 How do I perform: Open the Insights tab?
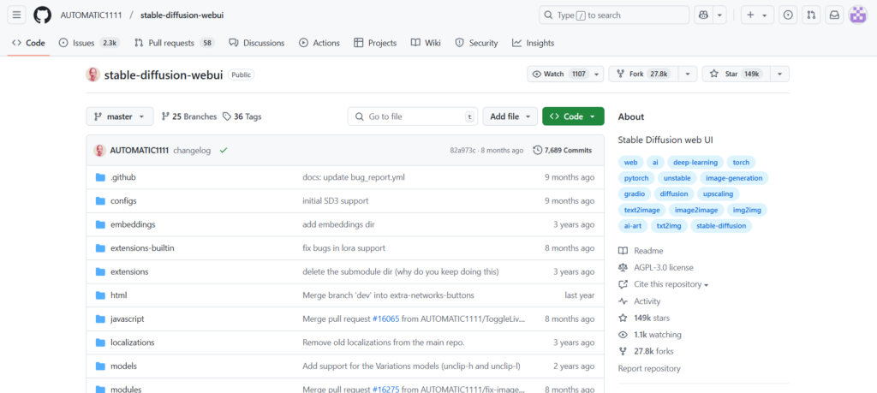point(533,43)
